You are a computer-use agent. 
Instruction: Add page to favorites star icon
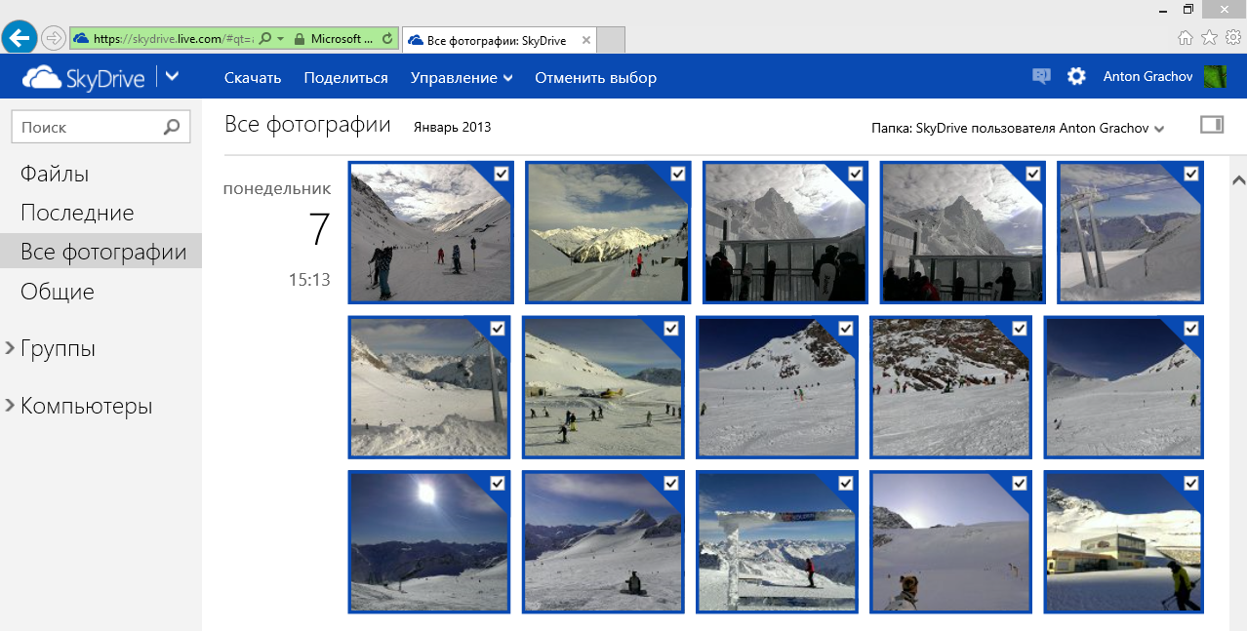[1209, 38]
